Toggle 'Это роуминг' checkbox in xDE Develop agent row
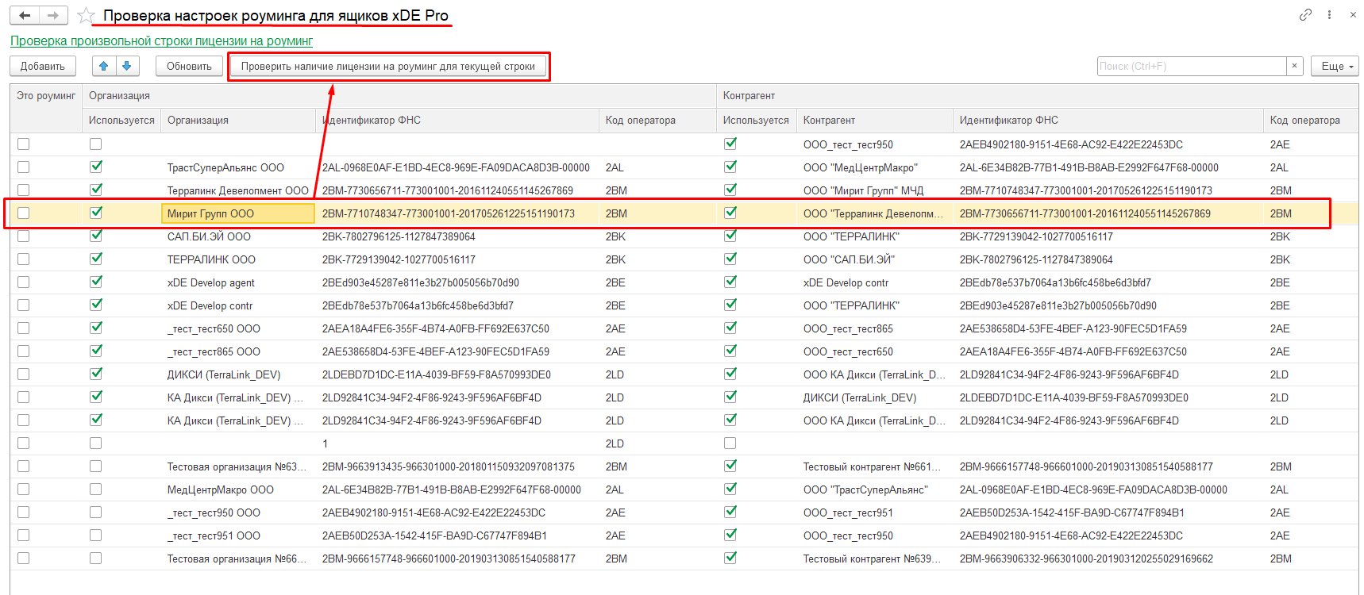The image size is (1364, 595). [x=24, y=282]
